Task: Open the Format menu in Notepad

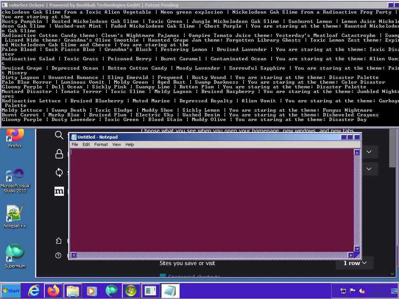Action: 101,144
